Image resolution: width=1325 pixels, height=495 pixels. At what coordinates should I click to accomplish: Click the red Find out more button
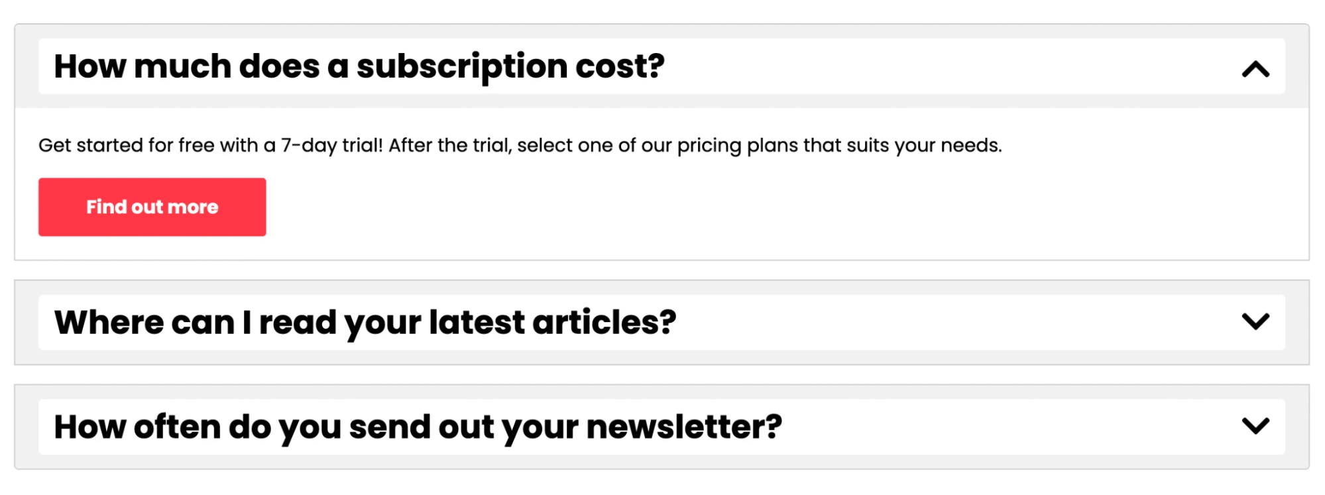[x=152, y=207]
